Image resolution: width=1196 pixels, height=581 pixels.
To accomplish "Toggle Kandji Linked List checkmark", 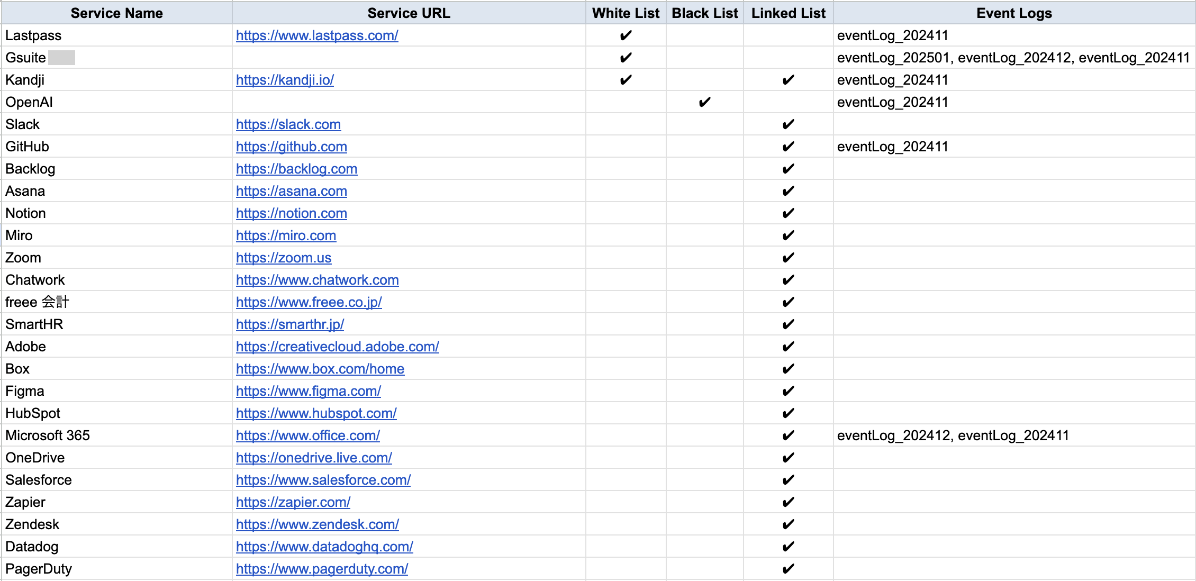I will point(788,80).
